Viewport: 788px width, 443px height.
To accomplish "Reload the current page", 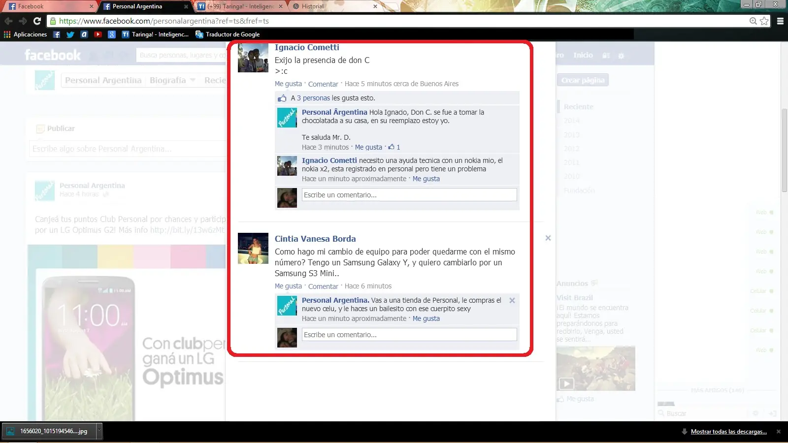I will coord(37,21).
